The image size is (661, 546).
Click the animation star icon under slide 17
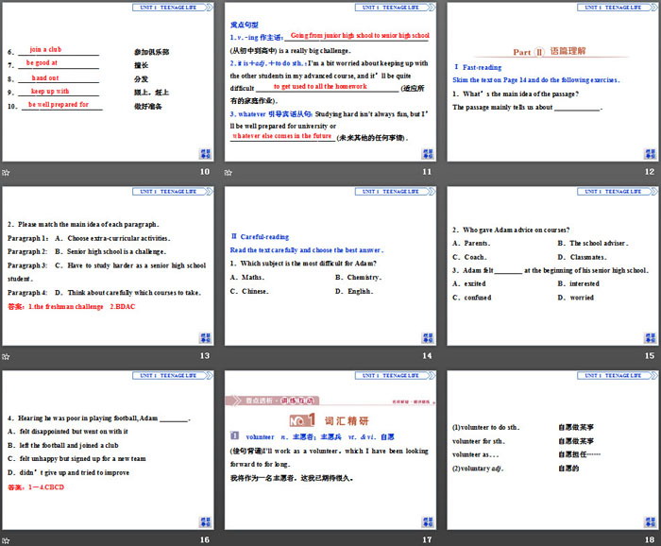pos(229,539)
